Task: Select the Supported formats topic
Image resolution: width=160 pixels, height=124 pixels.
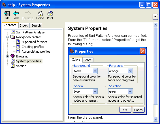Action: pos(34,42)
